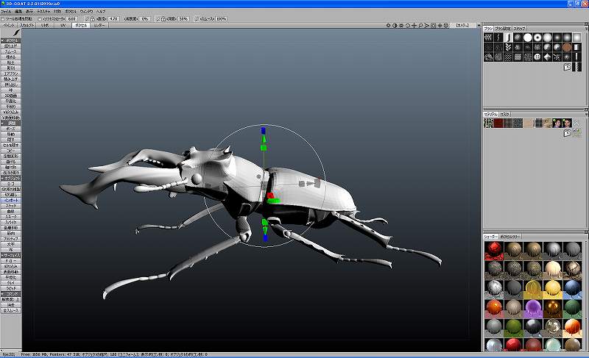Apply the chrome silver shader sphere
This screenshot has height=358, width=589.
click(493, 289)
